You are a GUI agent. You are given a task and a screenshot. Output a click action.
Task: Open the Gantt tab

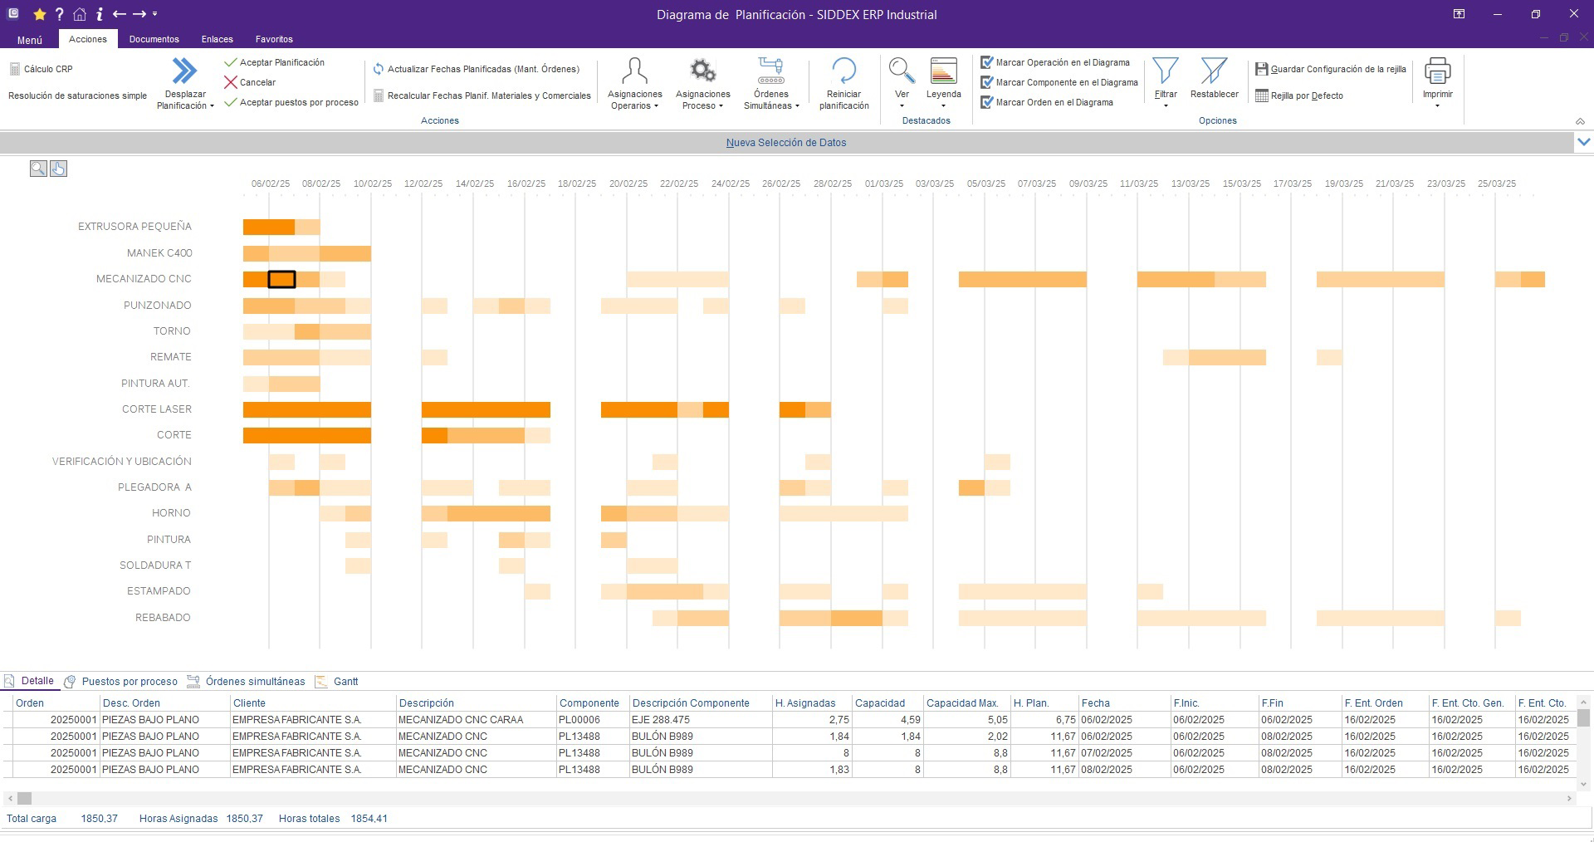345,682
